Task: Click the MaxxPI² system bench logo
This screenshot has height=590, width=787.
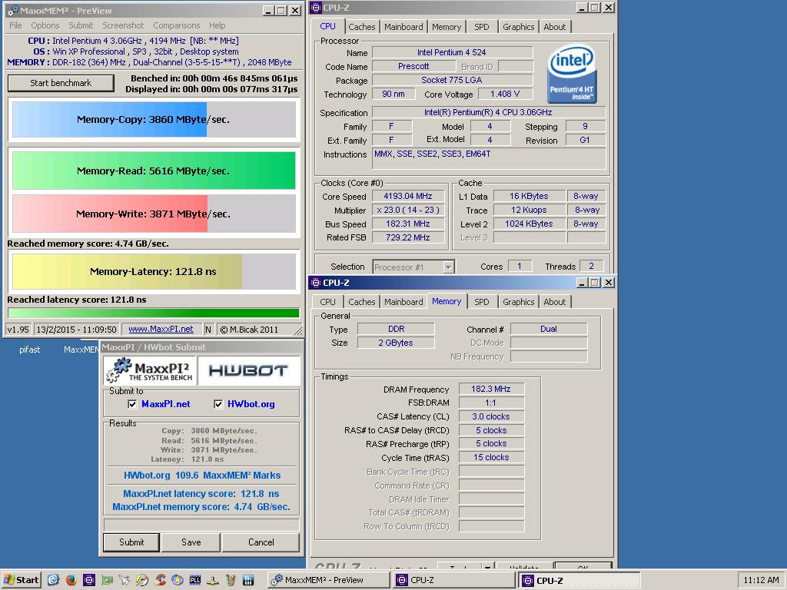Action: [x=150, y=371]
